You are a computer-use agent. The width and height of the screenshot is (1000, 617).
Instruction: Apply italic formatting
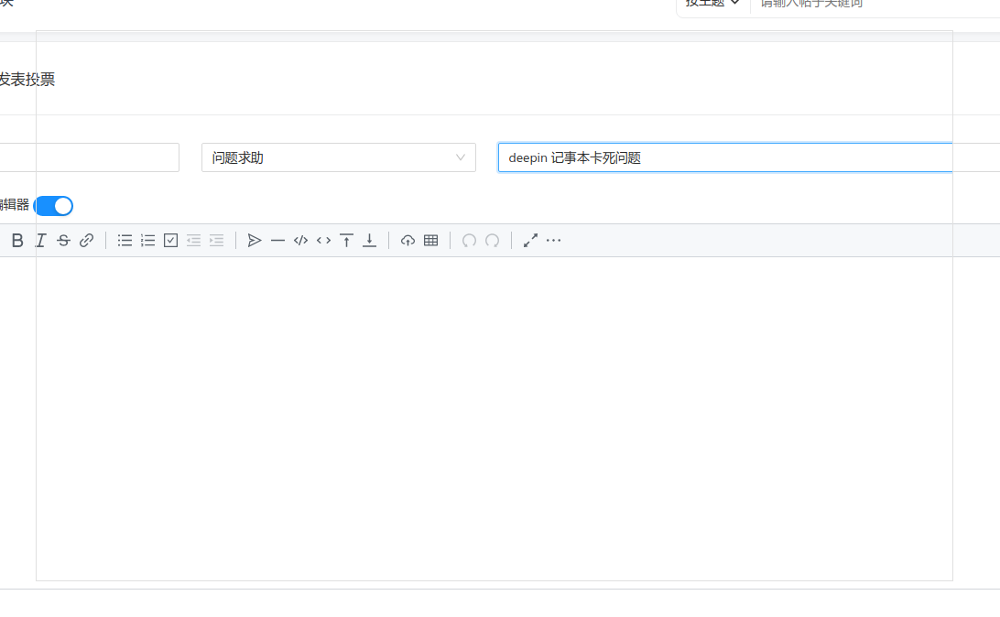40,240
